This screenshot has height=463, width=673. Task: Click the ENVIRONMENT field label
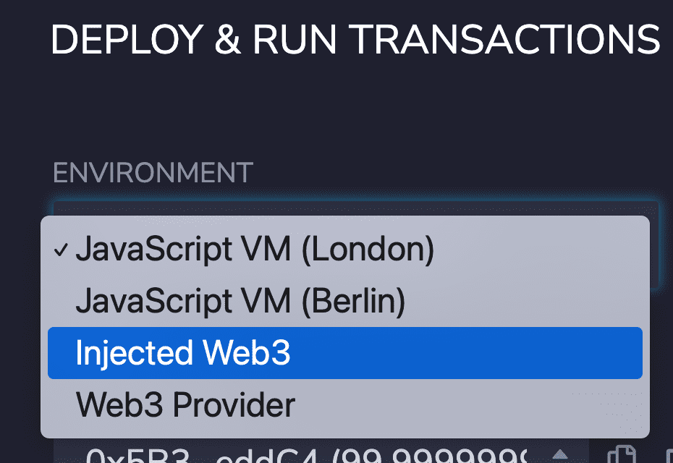tap(153, 173)
